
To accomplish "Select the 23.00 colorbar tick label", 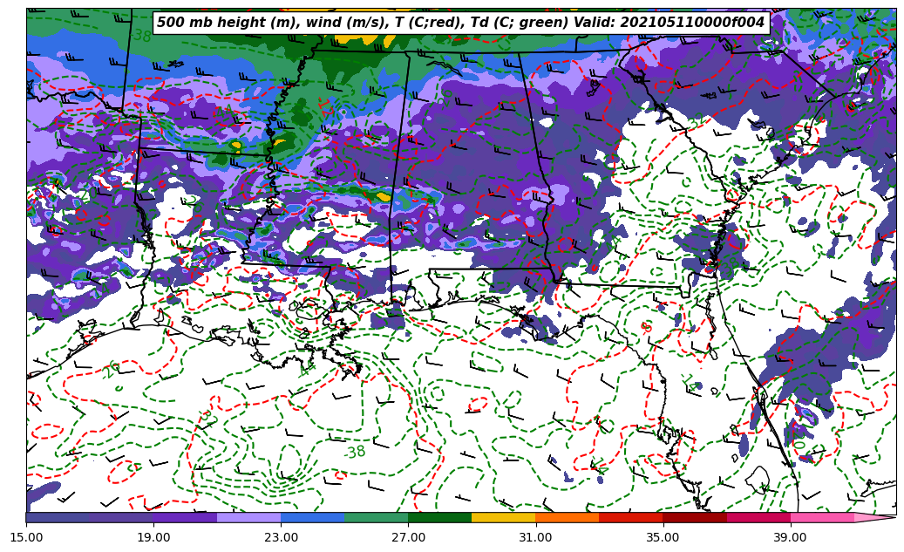I will click(x=281, y=537).
